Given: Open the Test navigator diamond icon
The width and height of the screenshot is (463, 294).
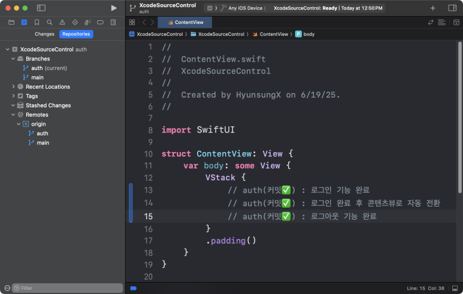Looking at the screenshot, I should coord(75,22).
